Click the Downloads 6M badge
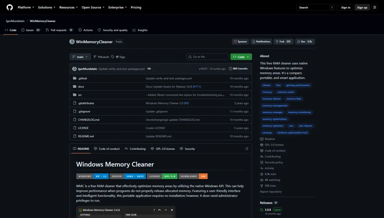 (193, 176)
